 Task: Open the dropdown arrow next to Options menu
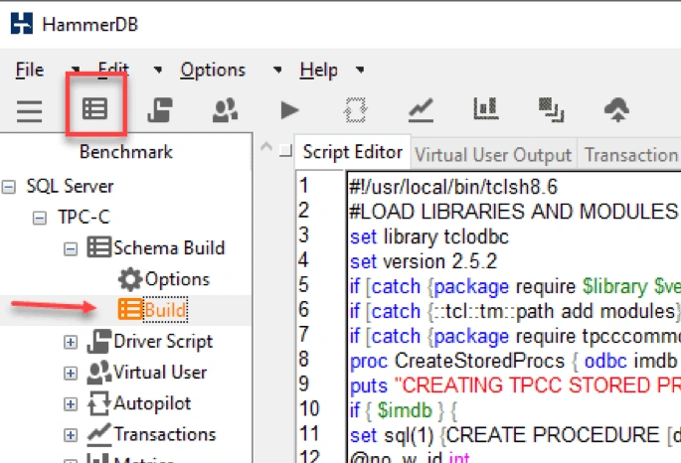click(x=277, y=70)
